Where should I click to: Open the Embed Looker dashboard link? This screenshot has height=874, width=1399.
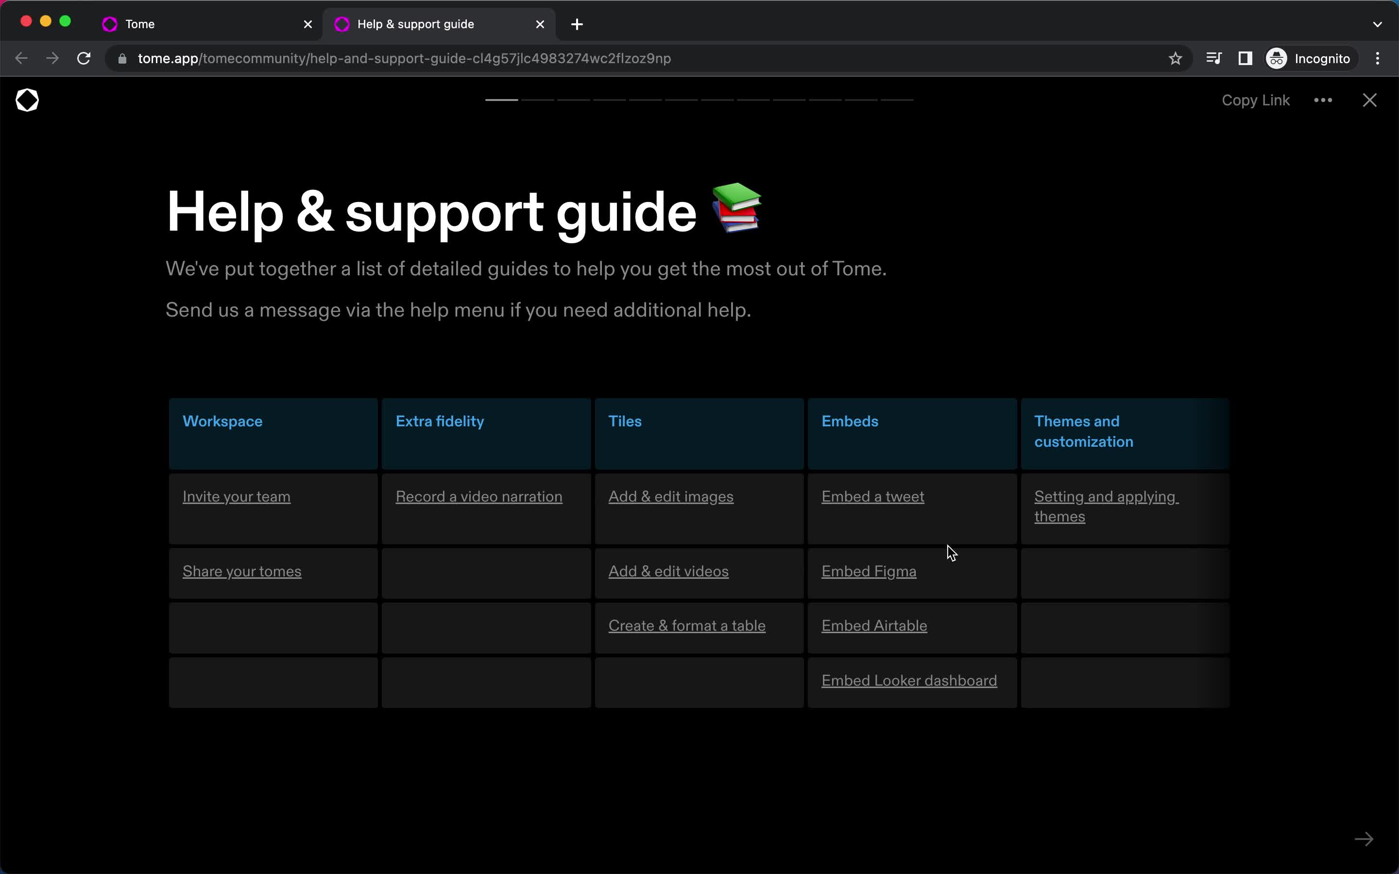[909, 680]
